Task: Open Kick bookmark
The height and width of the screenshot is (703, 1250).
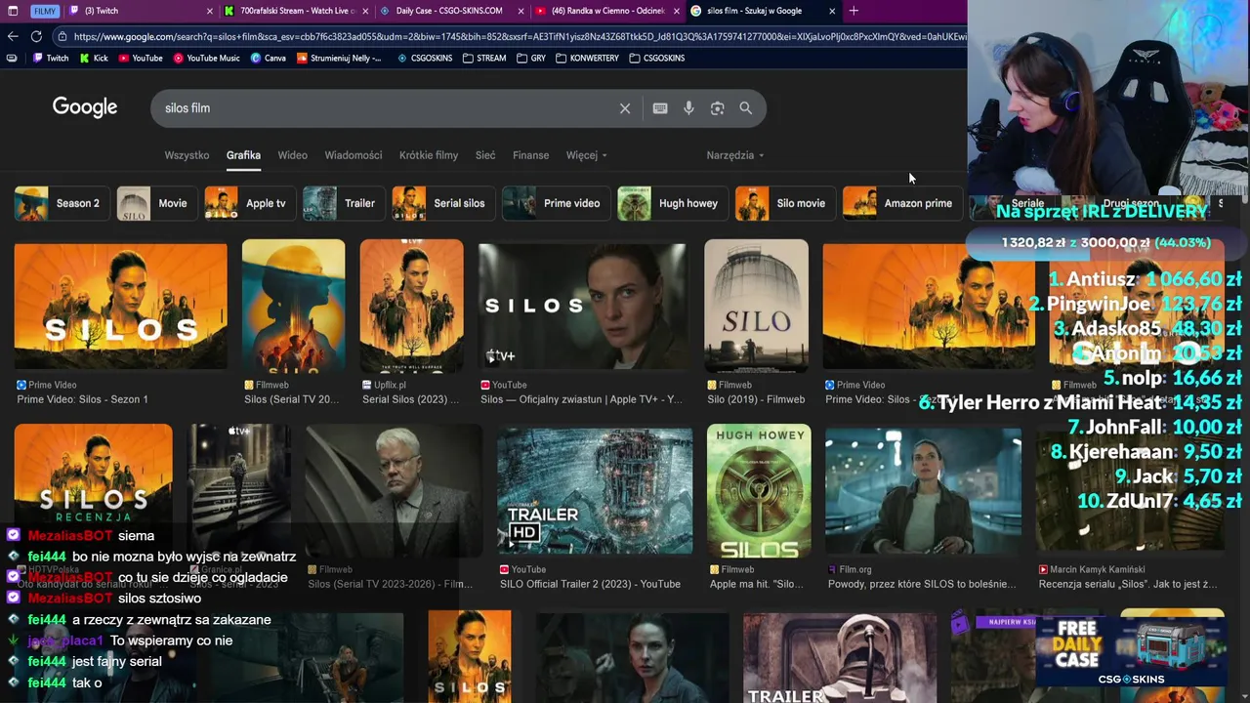Action: 94,58
